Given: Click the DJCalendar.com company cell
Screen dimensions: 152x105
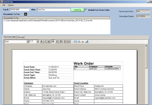Looking at the screenshot, I should [x=58, y=86].
